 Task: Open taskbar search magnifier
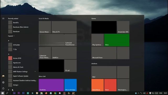coord(7,93)
